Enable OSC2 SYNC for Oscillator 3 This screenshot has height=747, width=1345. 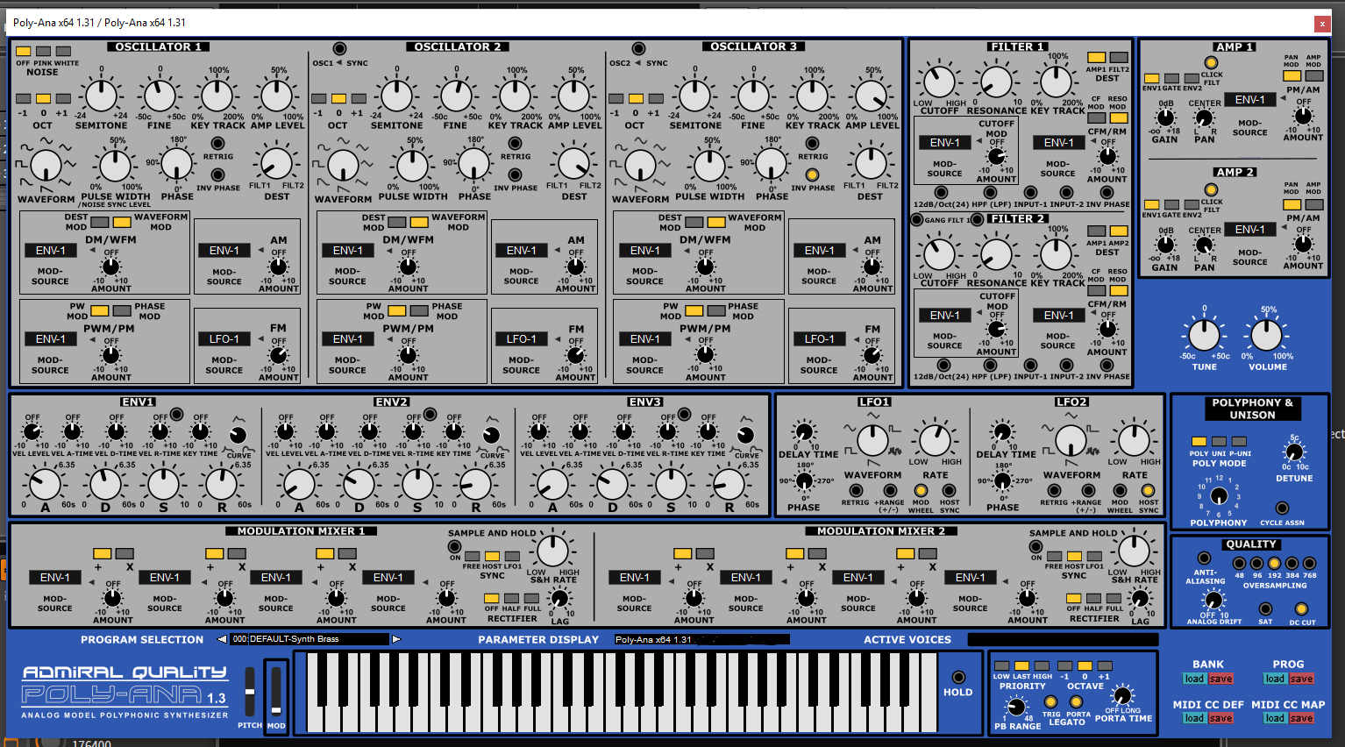pos(638,49)
